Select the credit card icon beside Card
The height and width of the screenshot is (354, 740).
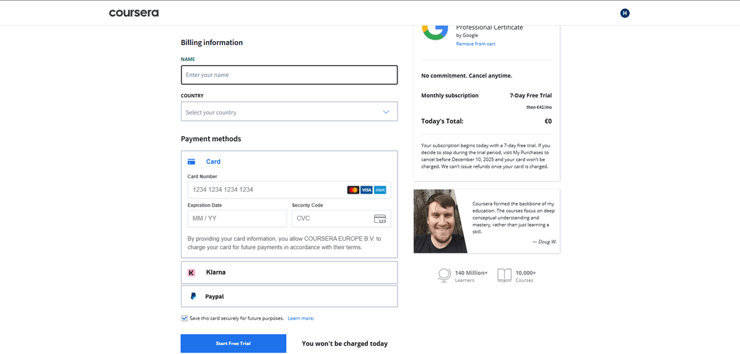point(191,162)
